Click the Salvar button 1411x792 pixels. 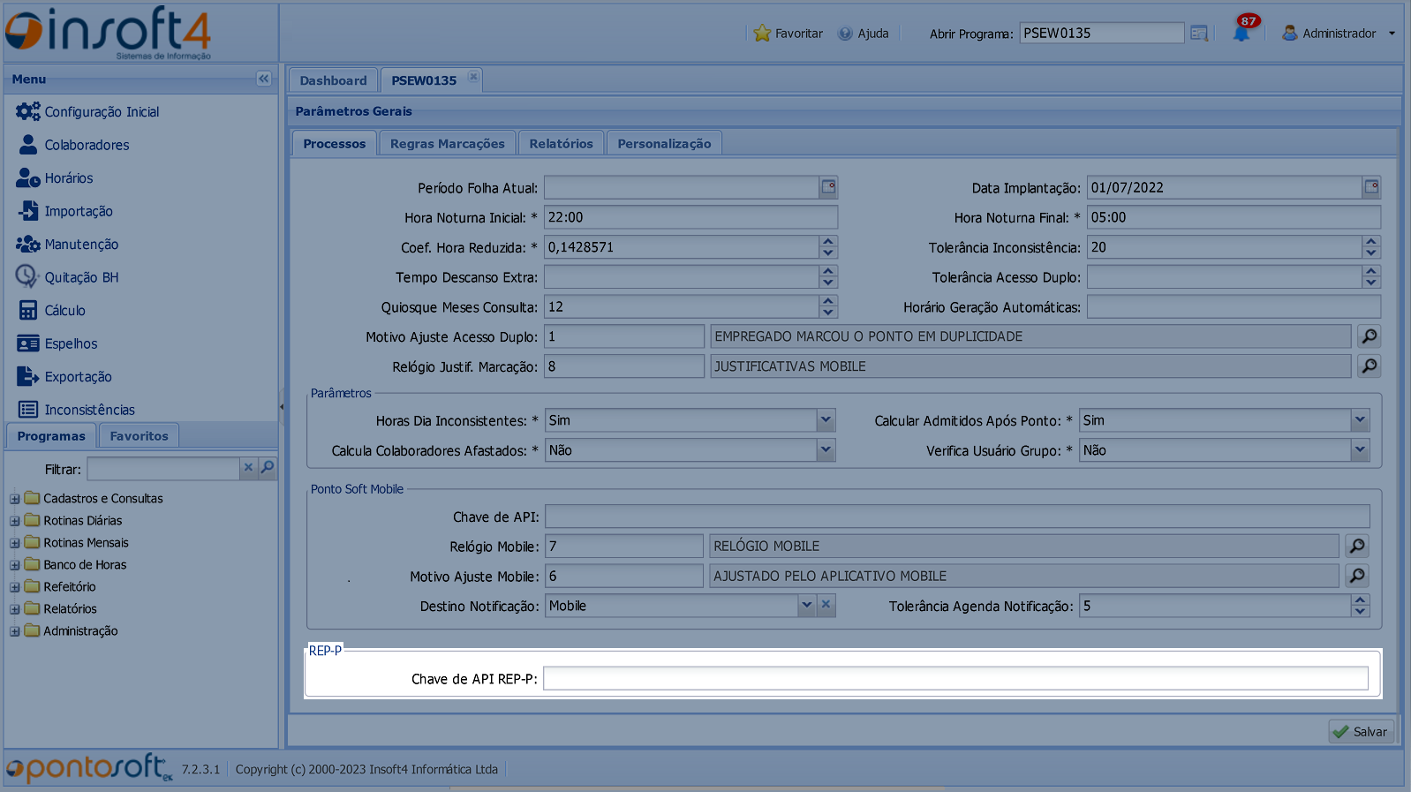1361,732
